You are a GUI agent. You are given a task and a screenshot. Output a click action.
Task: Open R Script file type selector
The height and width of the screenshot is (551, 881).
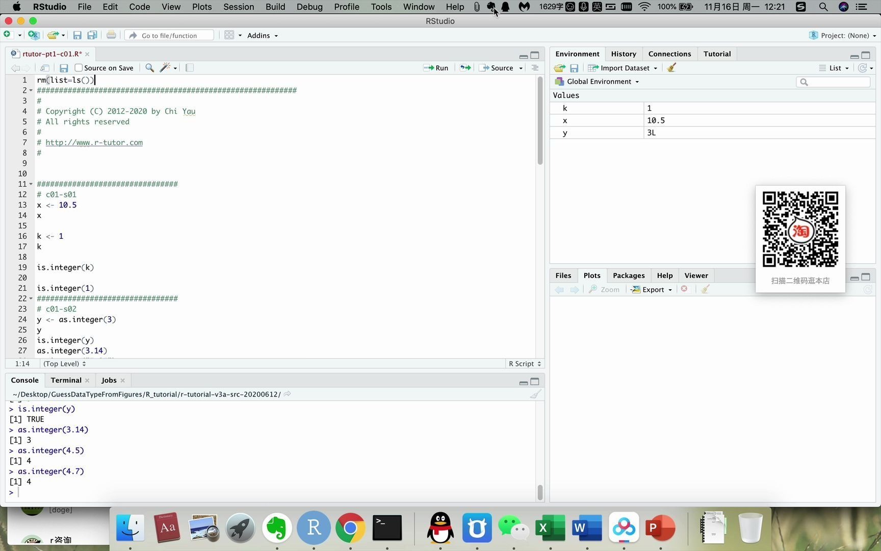click(525, 363)
